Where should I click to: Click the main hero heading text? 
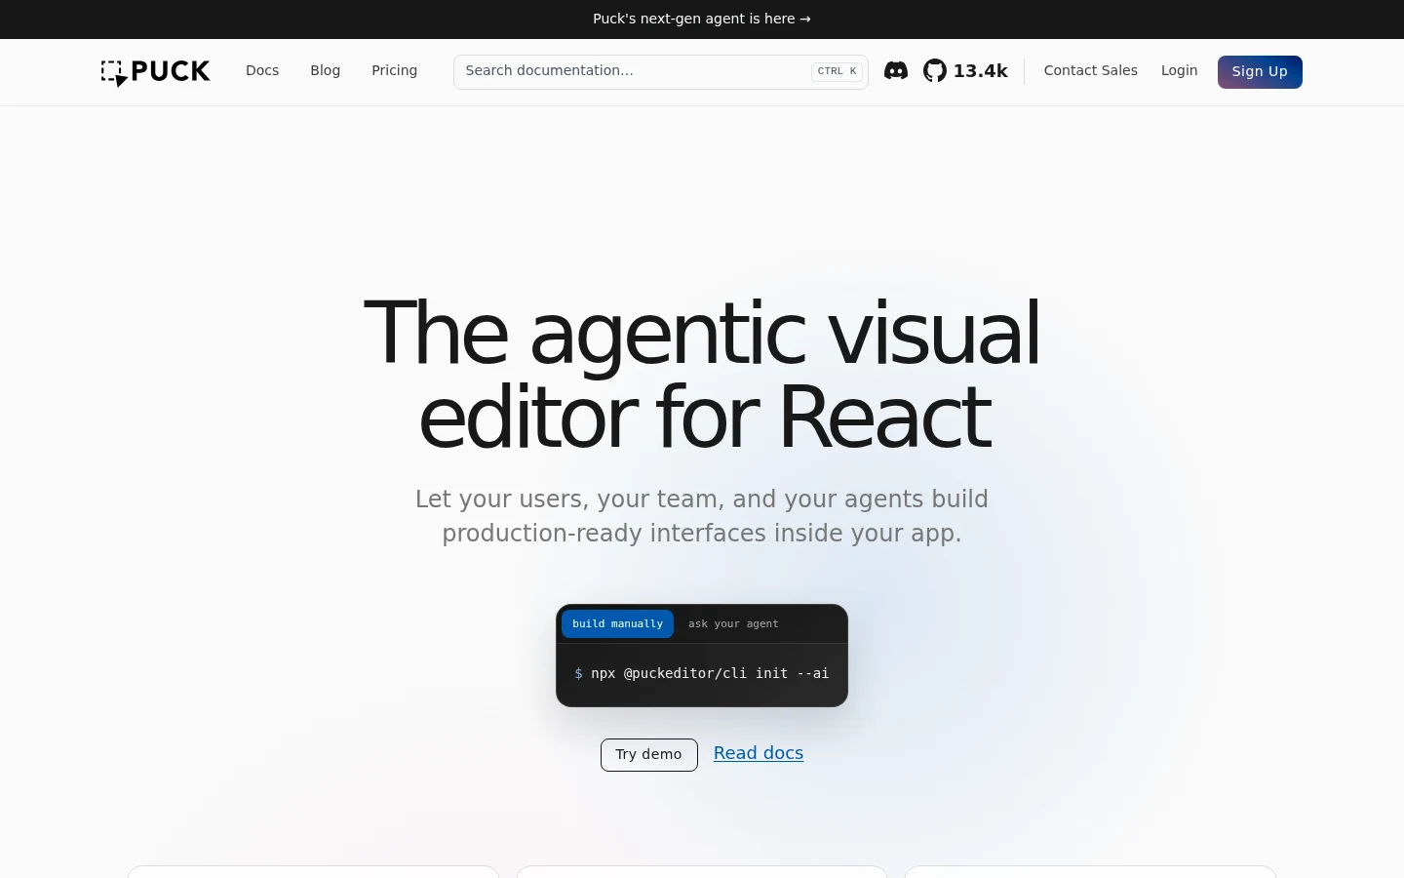click(x=702, y=375)
